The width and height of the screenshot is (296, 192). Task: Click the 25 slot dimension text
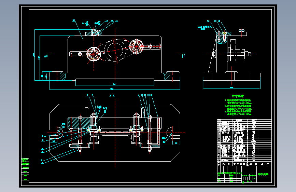pyautogui.click(x=53, y=141)
